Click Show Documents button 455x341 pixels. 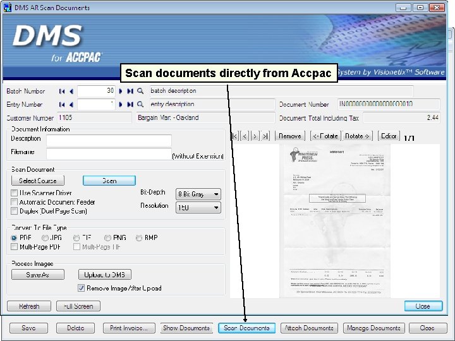click(186, 328)
